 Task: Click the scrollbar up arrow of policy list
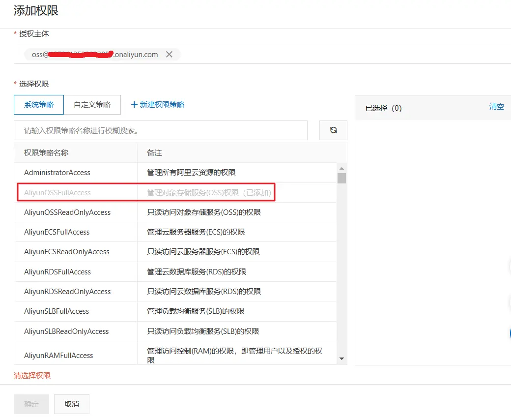[341, 168]
